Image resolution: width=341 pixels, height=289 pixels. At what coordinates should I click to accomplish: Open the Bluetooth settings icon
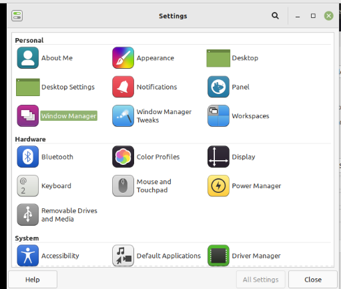(x=28, y=157)
